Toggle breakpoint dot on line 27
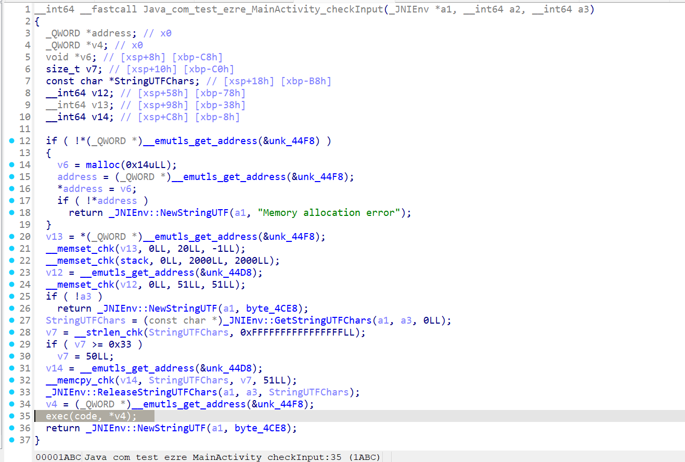The height and width of the screenshot is (462, 685). click(x=11, y=320)
